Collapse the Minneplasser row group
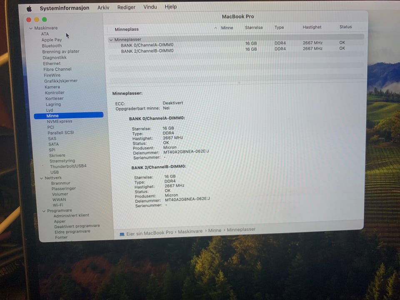Image resolution: width=400 pixels, height=300 pixels. click(111, 40)
